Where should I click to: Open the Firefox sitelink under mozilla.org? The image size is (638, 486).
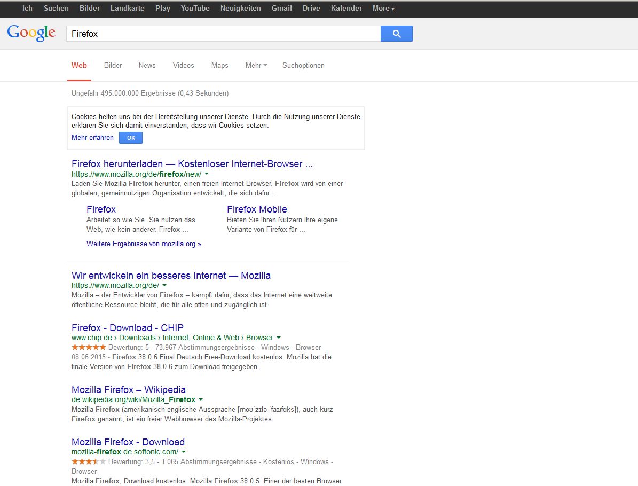coord(101,209)
